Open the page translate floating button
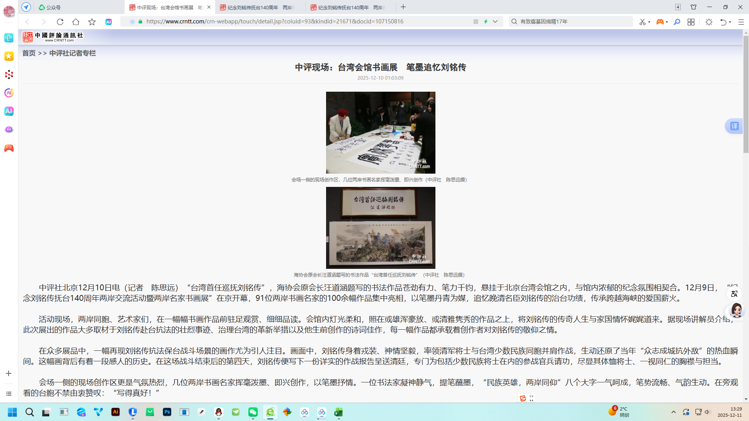 tap(734, 126)
